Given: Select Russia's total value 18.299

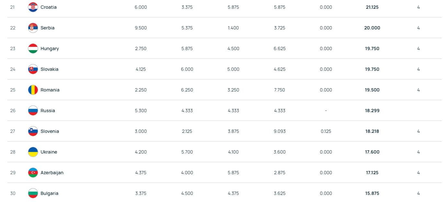Looking at the screenshot, I should click(372, 111).
